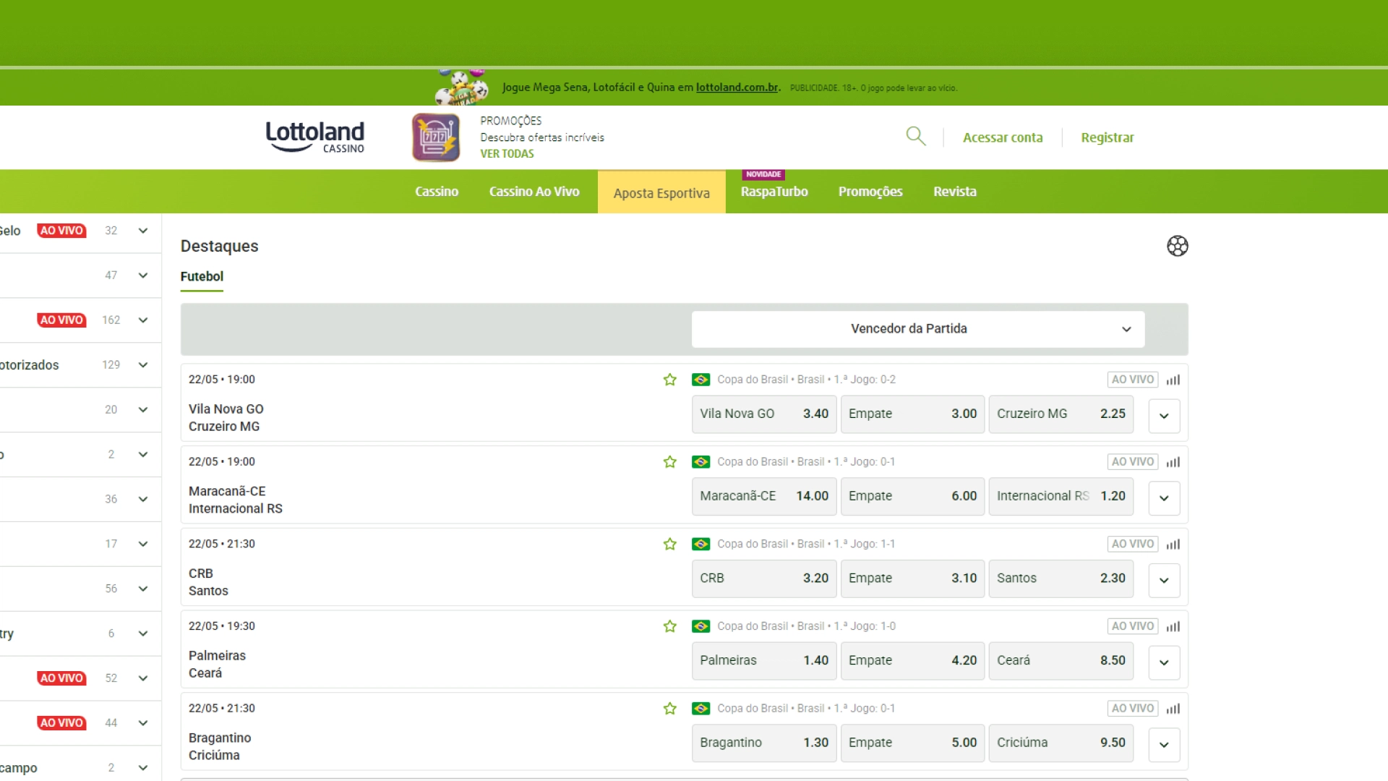Screen dimensions: 1388x781
Task: Click AO VIVO badge on Vila Nova GO match
Action: tap(1132, 380)
